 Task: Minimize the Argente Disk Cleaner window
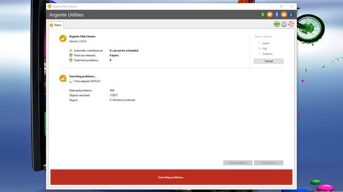tap(272, 6)
